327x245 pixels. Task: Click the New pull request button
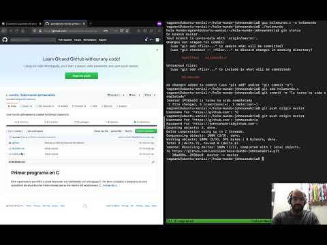pyautogui.click(x=35, y=131)
